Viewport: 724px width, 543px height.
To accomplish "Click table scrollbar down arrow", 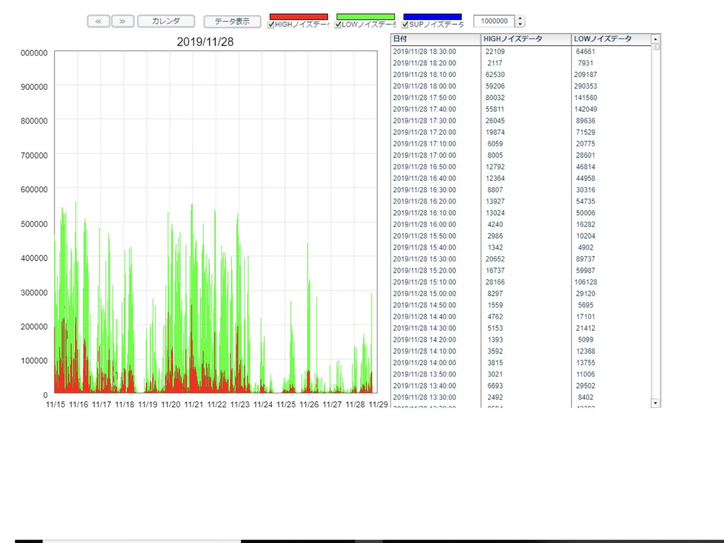I will [x=656, y=402].
